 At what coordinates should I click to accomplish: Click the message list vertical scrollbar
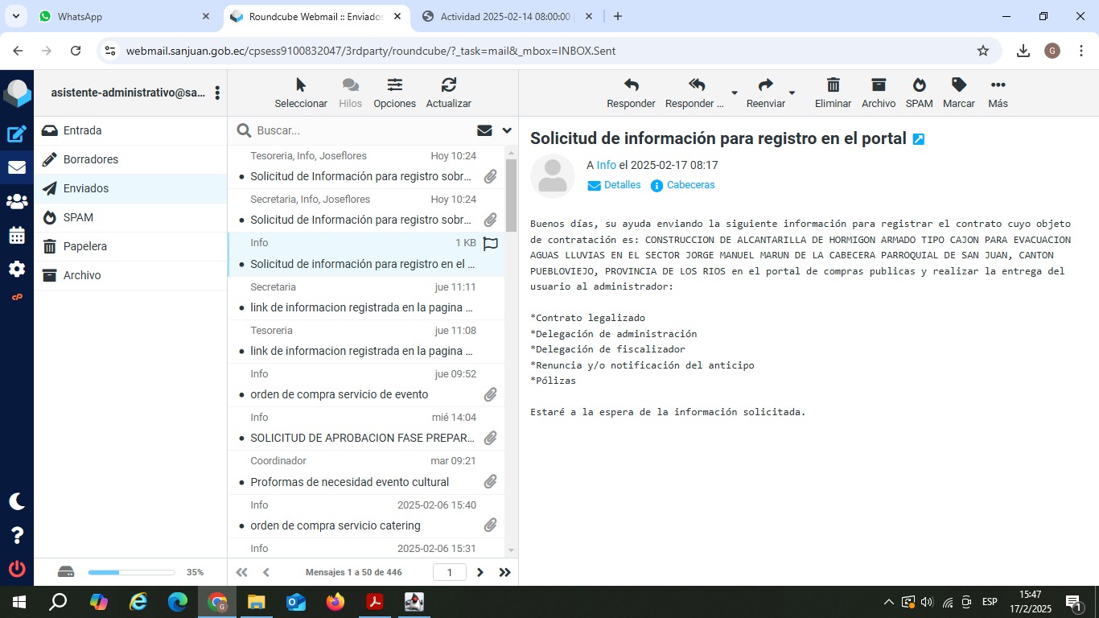511,193
